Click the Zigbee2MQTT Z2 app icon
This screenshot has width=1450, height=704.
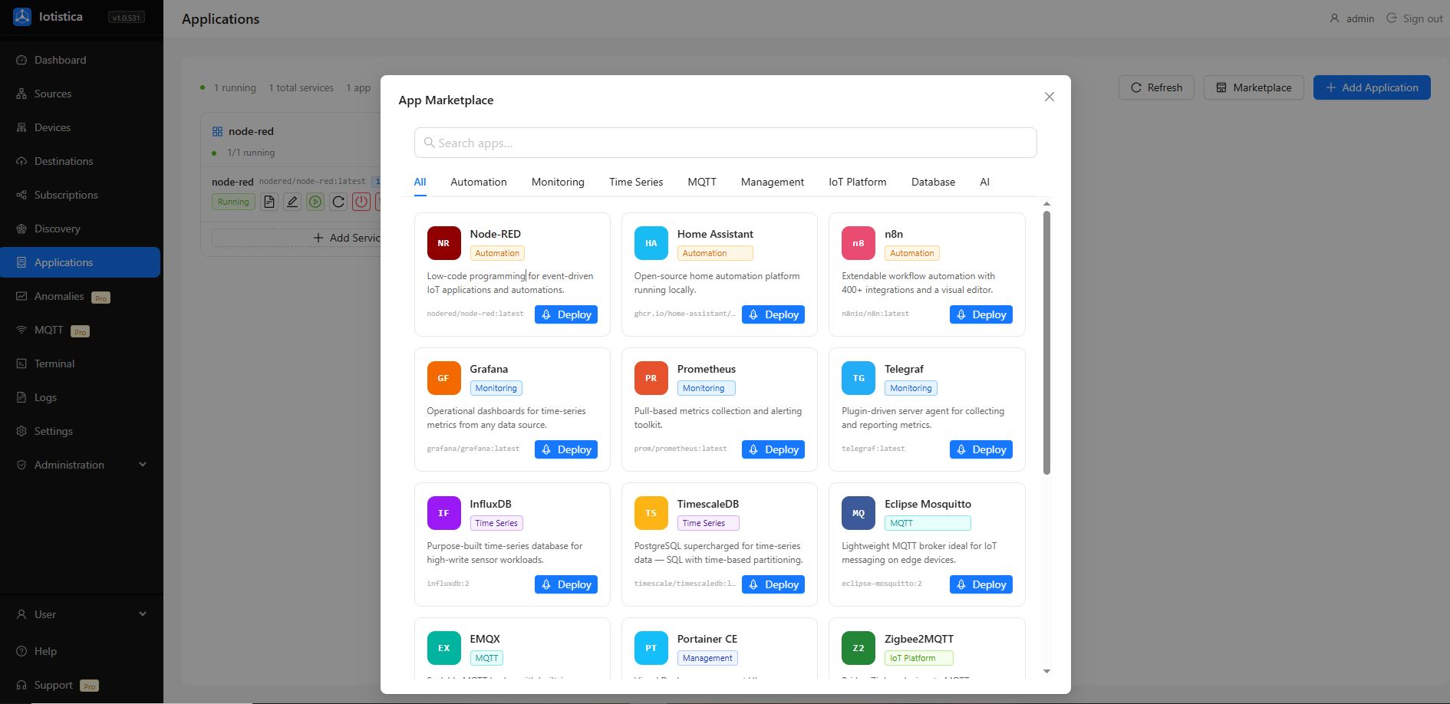(858, 648)
